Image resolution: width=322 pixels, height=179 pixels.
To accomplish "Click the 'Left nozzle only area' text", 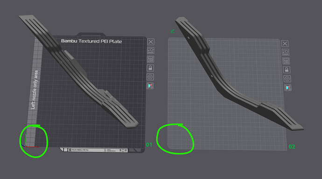I will (x=35, y=90).
